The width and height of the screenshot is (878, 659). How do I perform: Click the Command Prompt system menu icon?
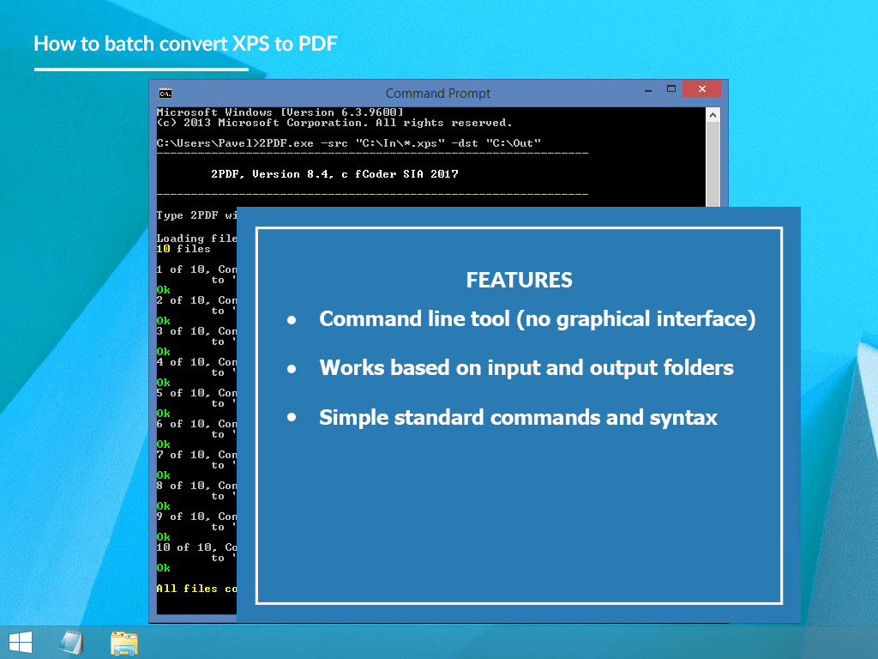(165, 93)
